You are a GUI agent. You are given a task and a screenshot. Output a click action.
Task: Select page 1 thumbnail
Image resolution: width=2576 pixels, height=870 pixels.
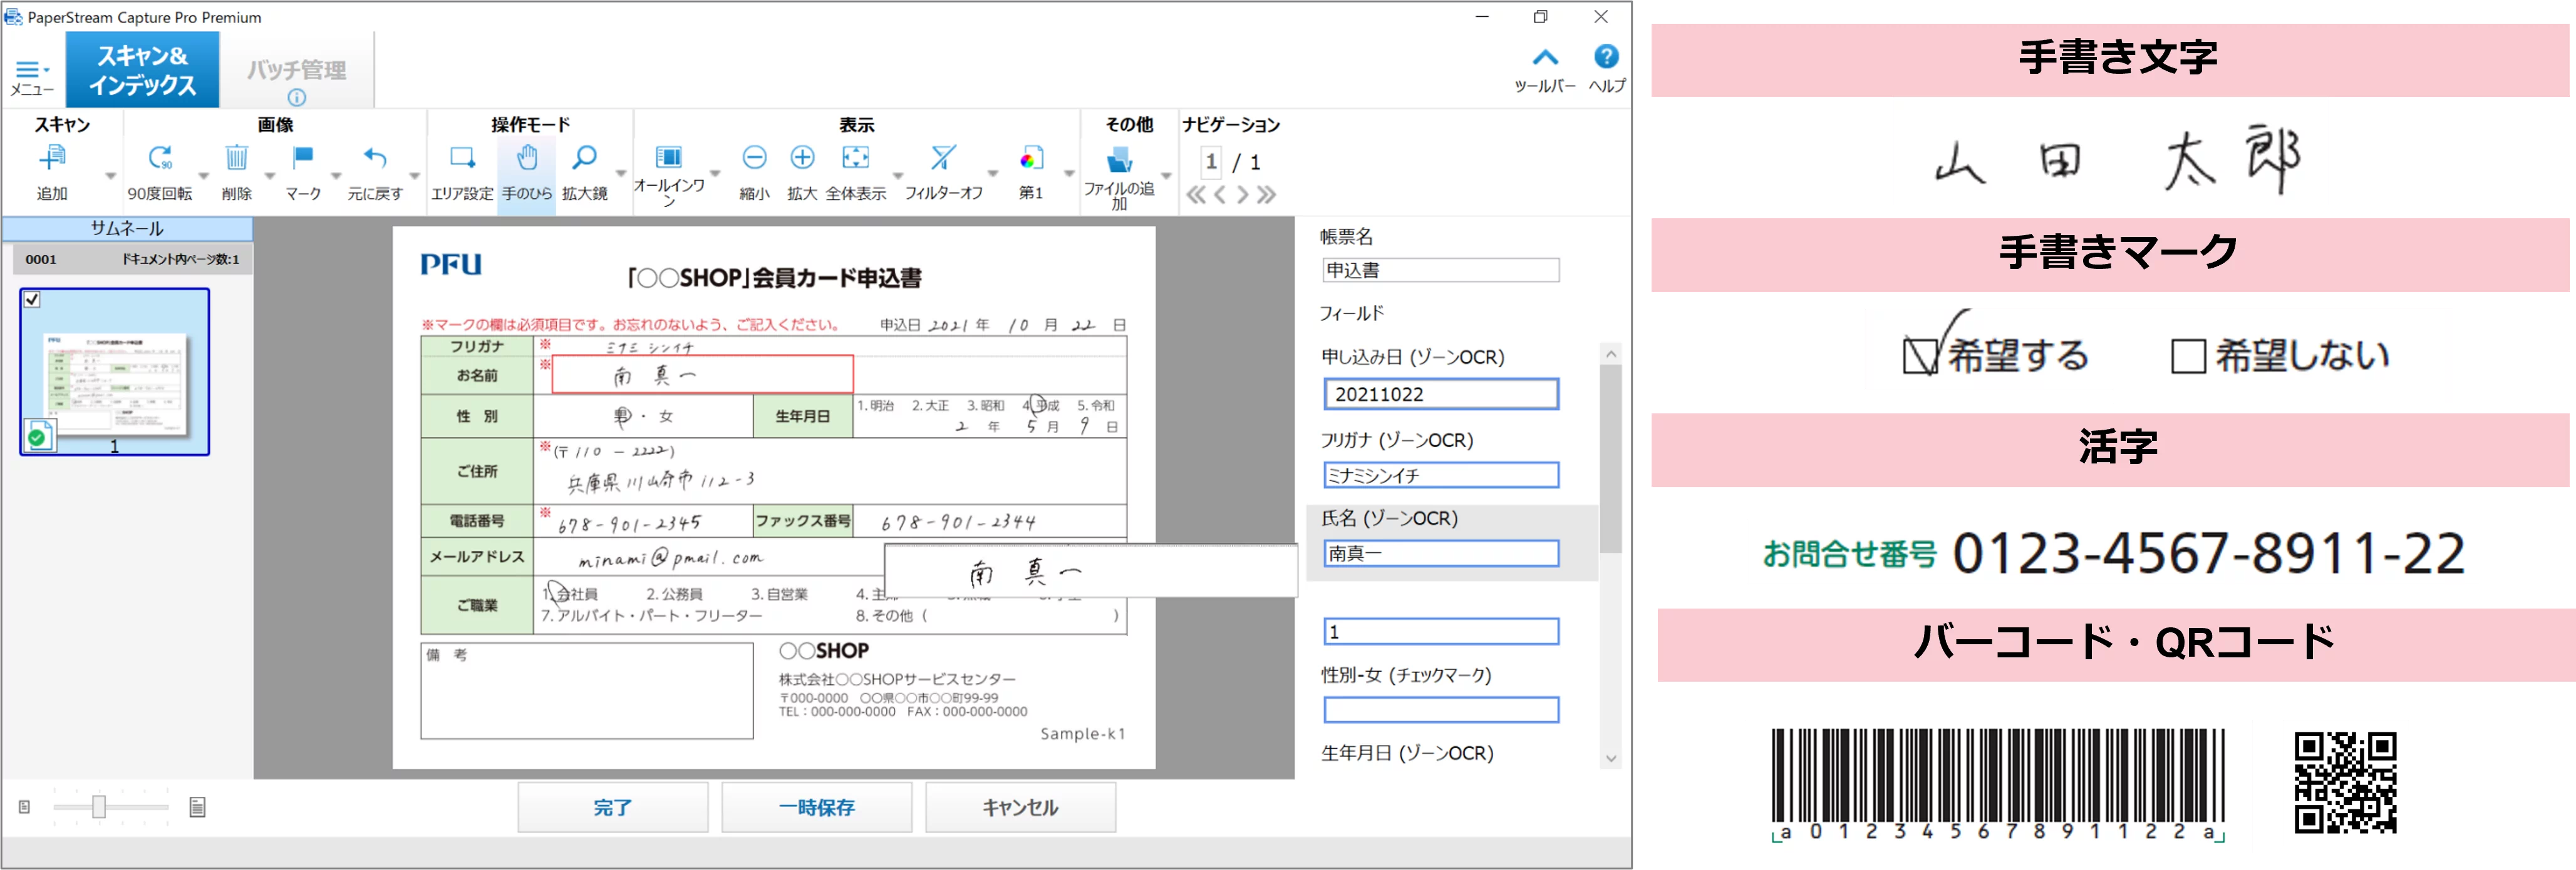[115, 372]
